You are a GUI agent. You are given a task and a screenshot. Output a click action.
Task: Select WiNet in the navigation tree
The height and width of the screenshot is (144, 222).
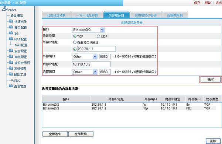tap(16, 80)
